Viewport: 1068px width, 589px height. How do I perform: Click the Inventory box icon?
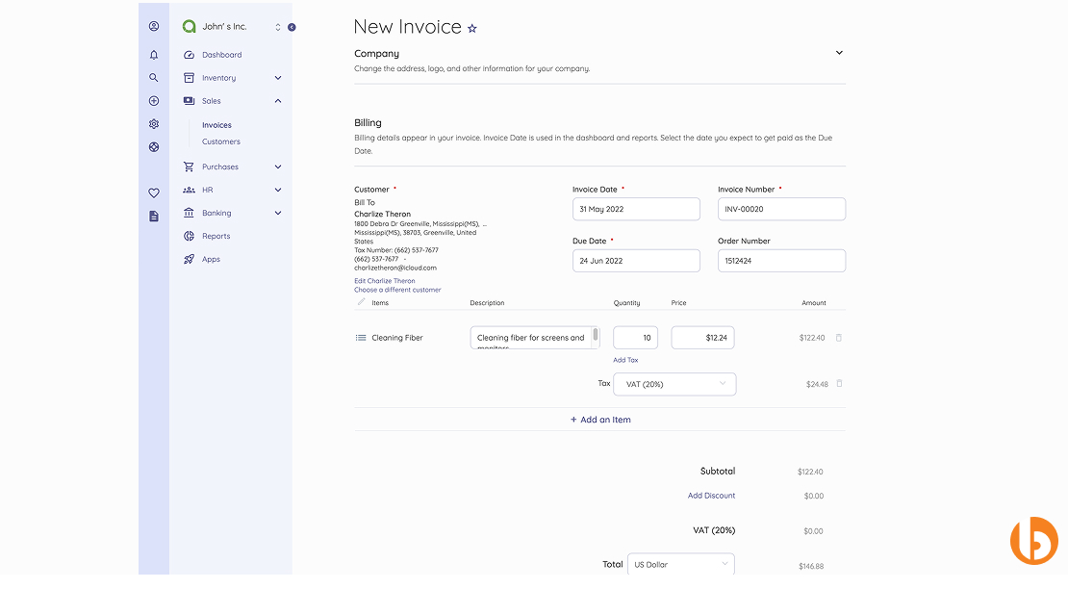[189, 78]
